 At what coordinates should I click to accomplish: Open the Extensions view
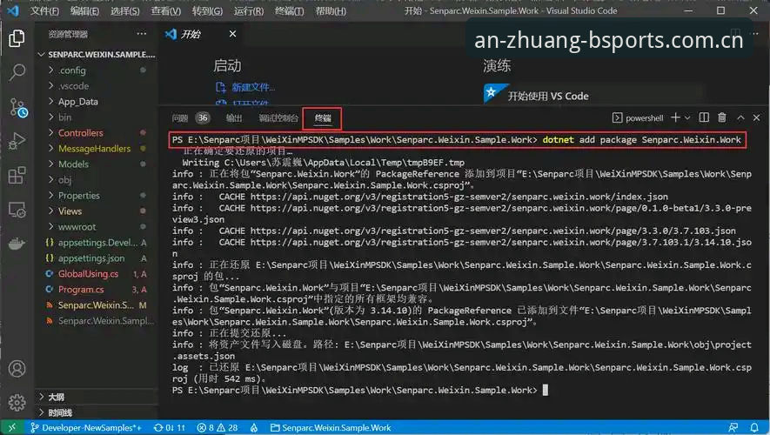tap(17, 175)
